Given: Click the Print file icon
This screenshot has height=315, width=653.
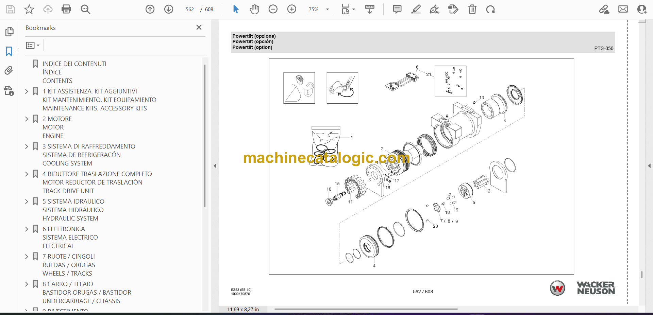Looking at the screenshot, I should coord(66,9).
